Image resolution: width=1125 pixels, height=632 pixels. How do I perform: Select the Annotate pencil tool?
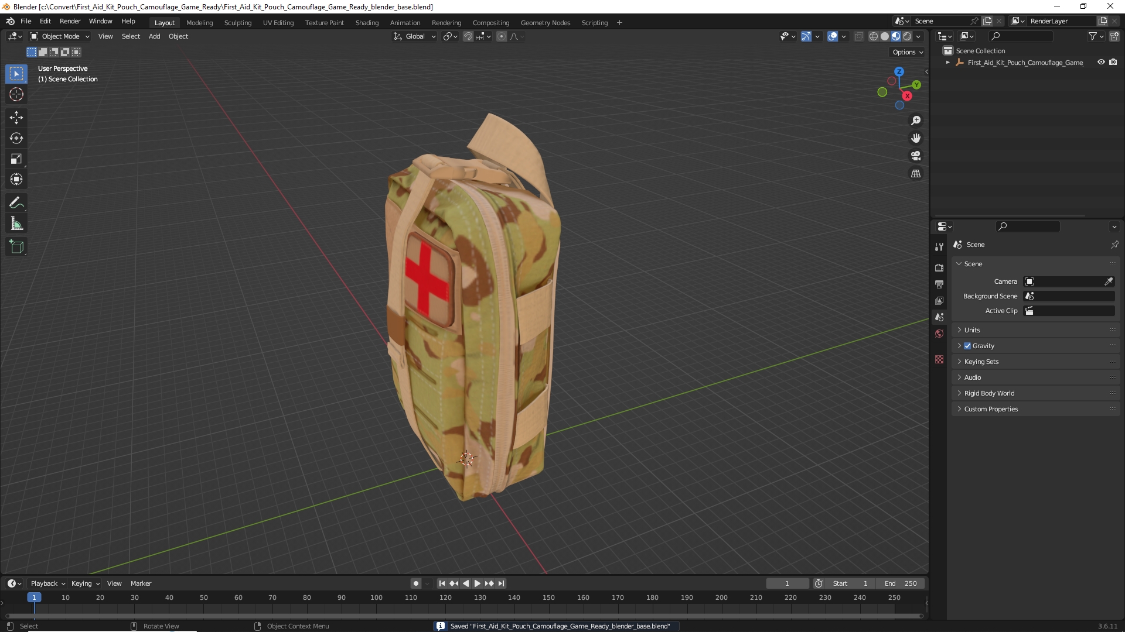[16, 203]
